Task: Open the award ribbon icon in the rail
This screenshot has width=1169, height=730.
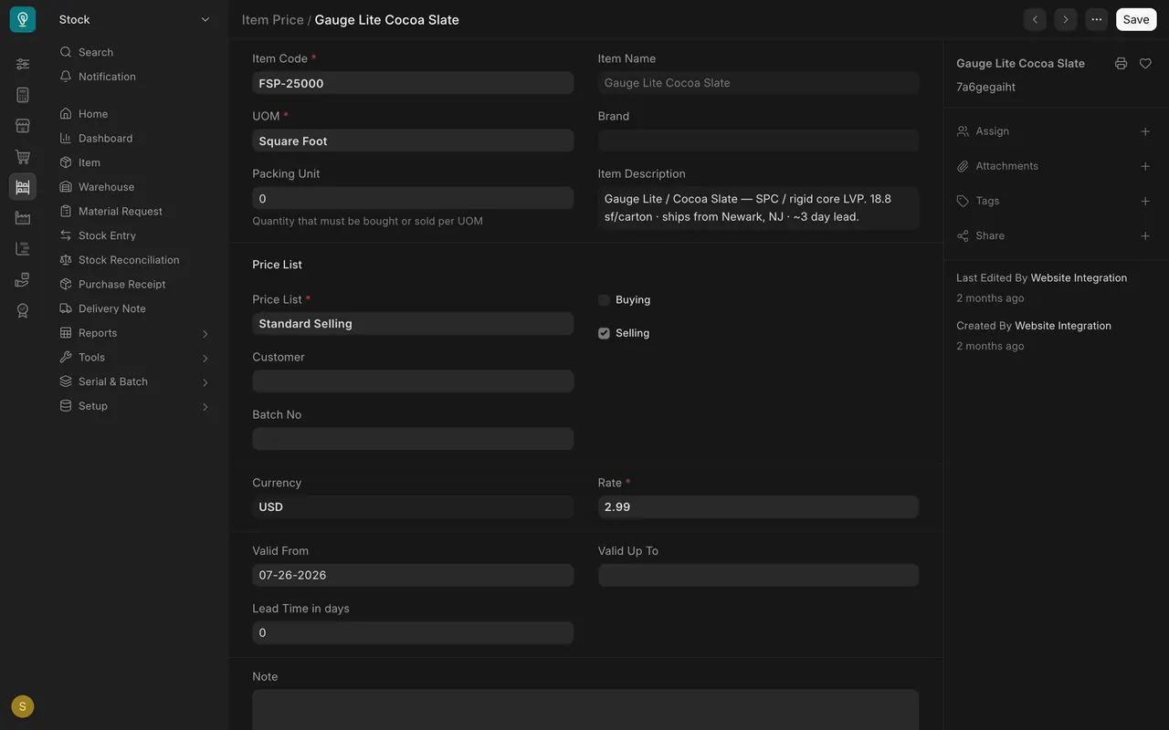Action: (23, 310)
